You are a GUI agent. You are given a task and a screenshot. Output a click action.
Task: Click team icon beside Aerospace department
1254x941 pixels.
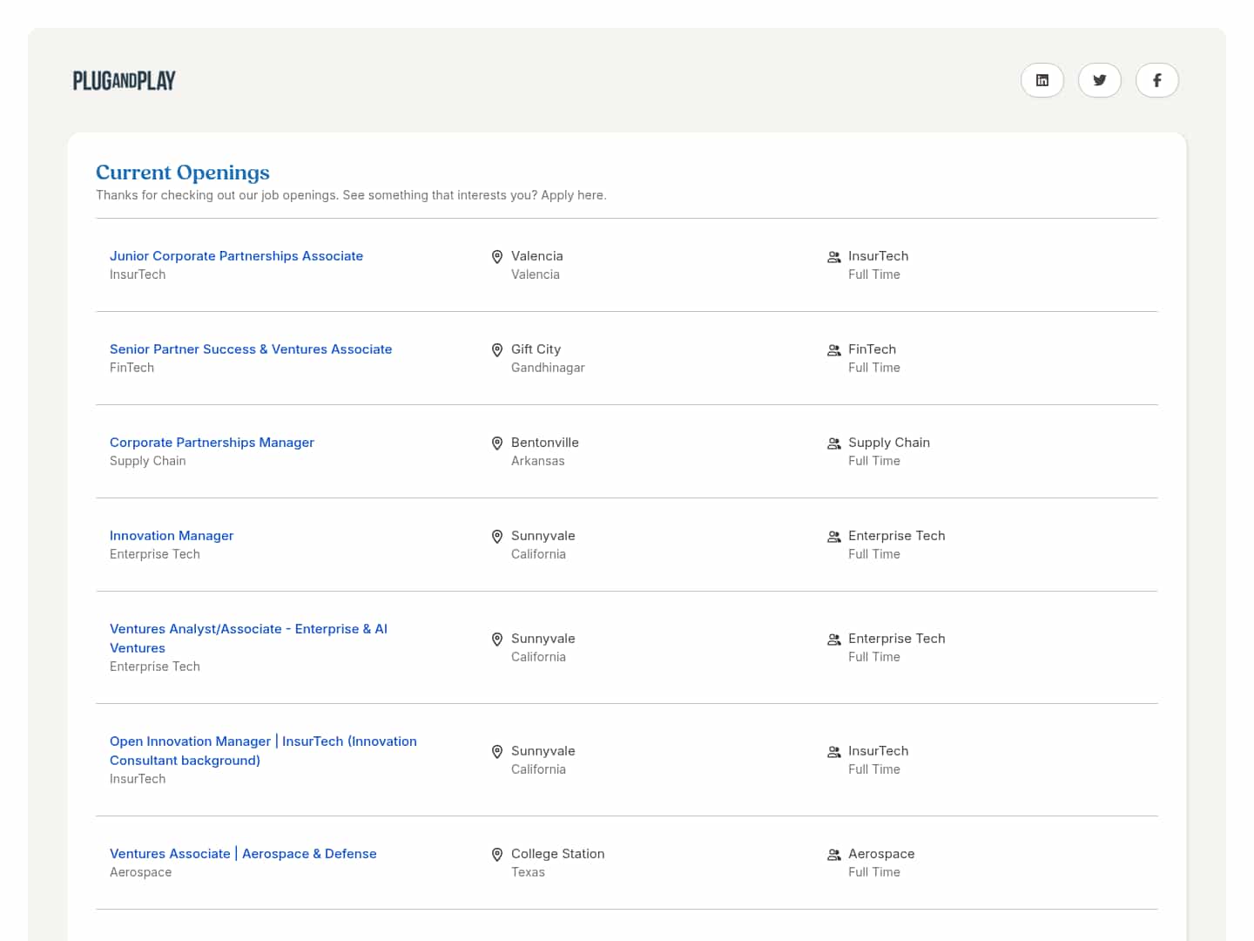(833, 855)
